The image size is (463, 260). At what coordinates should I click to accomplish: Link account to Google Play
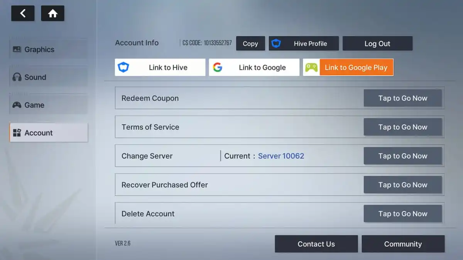[x=348, y=67]
